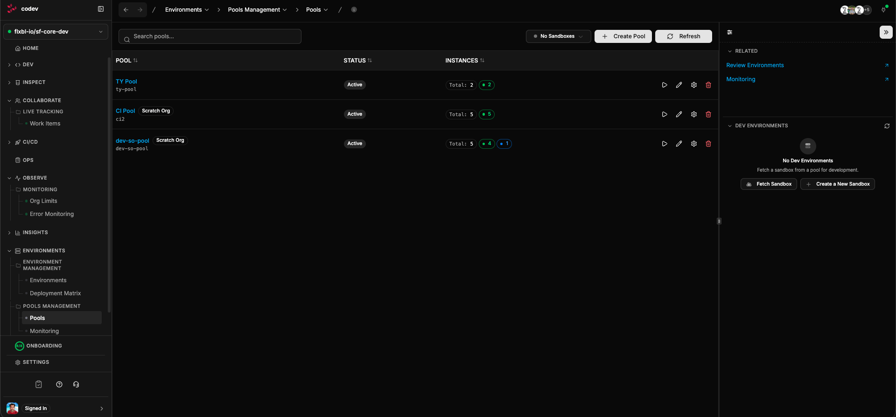Collapse the COLLABORATE sidebar section

[9, 101]
